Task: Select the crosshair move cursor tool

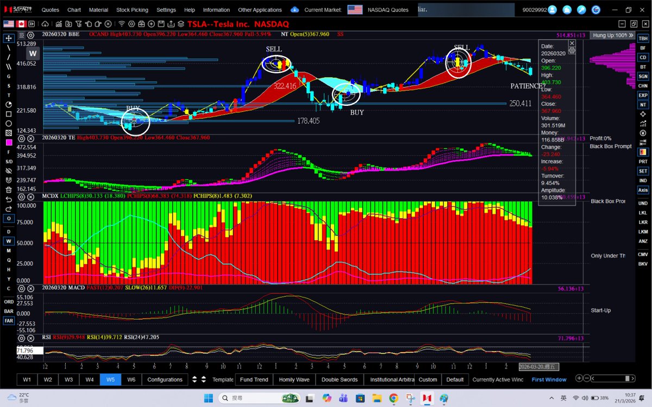Action: point(9,39)
